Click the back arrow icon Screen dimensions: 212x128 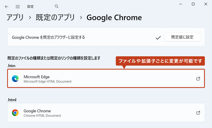[x=6, y=7]
